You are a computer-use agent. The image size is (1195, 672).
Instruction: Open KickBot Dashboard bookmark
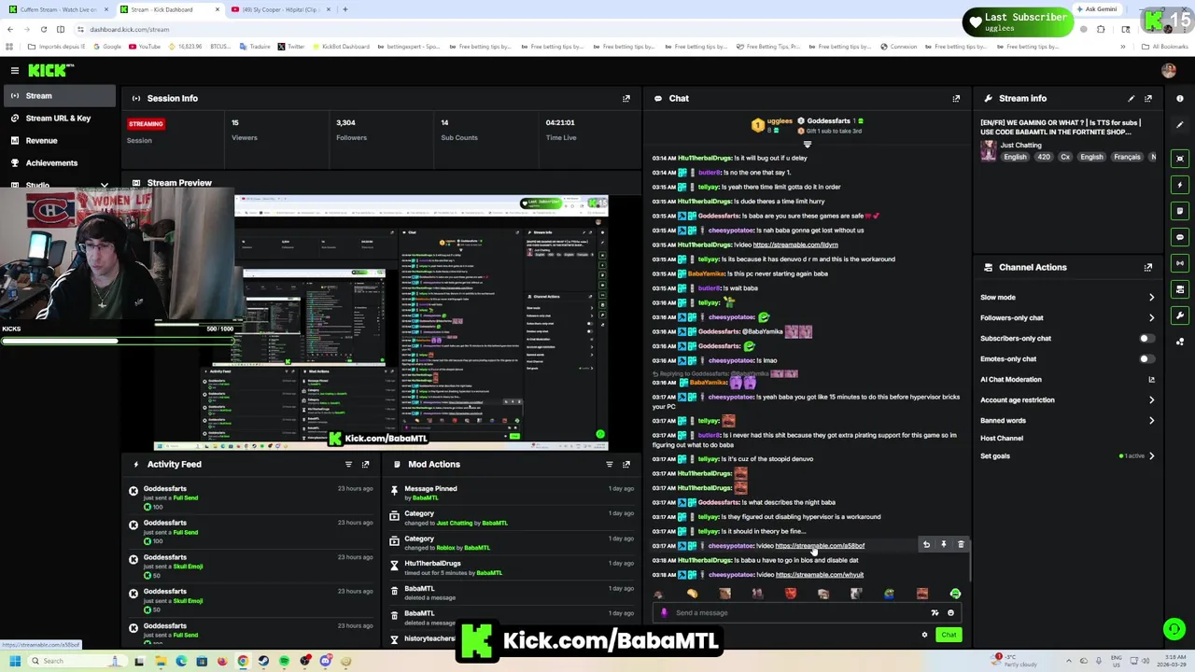(x=341, y=47)
